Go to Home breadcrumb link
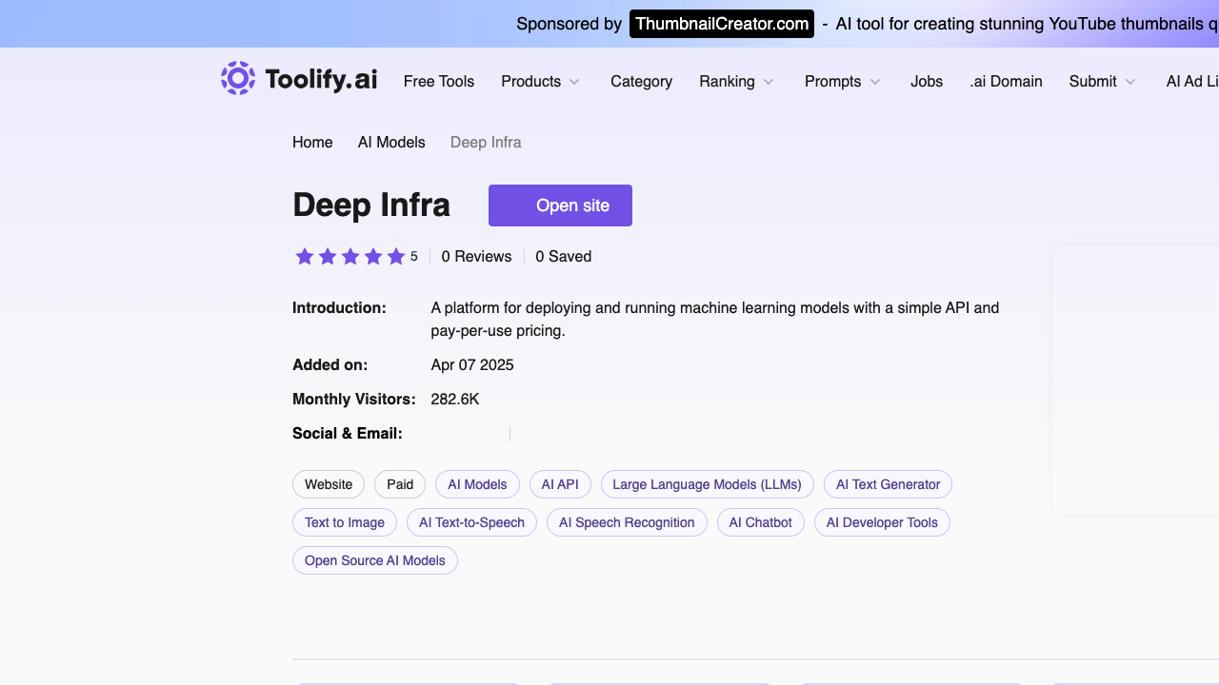1219x685 pixels. coord(312,143)
